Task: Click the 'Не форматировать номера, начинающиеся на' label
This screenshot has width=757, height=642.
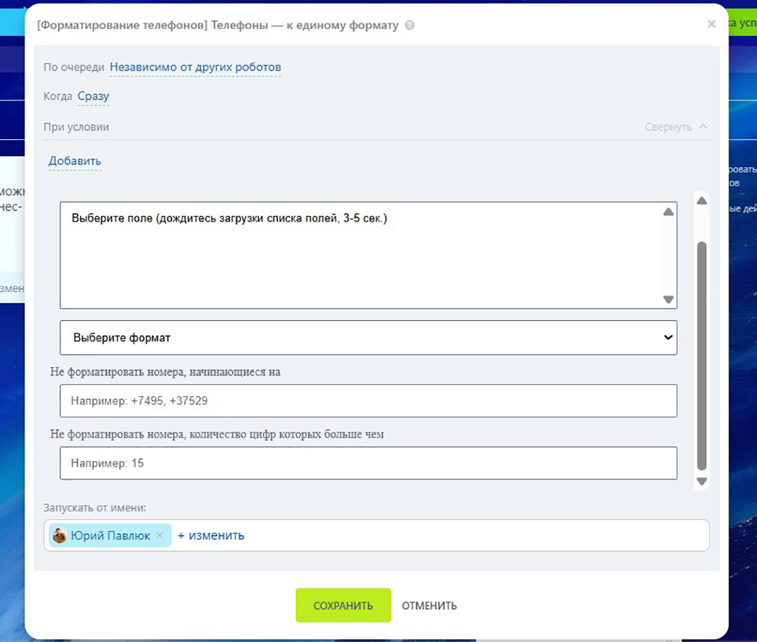Action: pyautogui.click(x=165, y=372)
